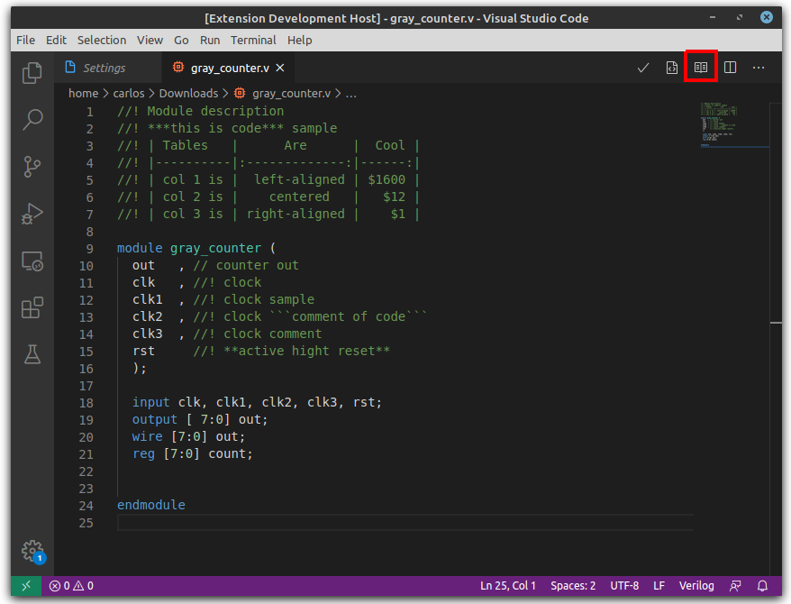Select the gray_counter.v editor tab
The width and height of the screenshot is (791, 604).
click(x=230, y=69)
